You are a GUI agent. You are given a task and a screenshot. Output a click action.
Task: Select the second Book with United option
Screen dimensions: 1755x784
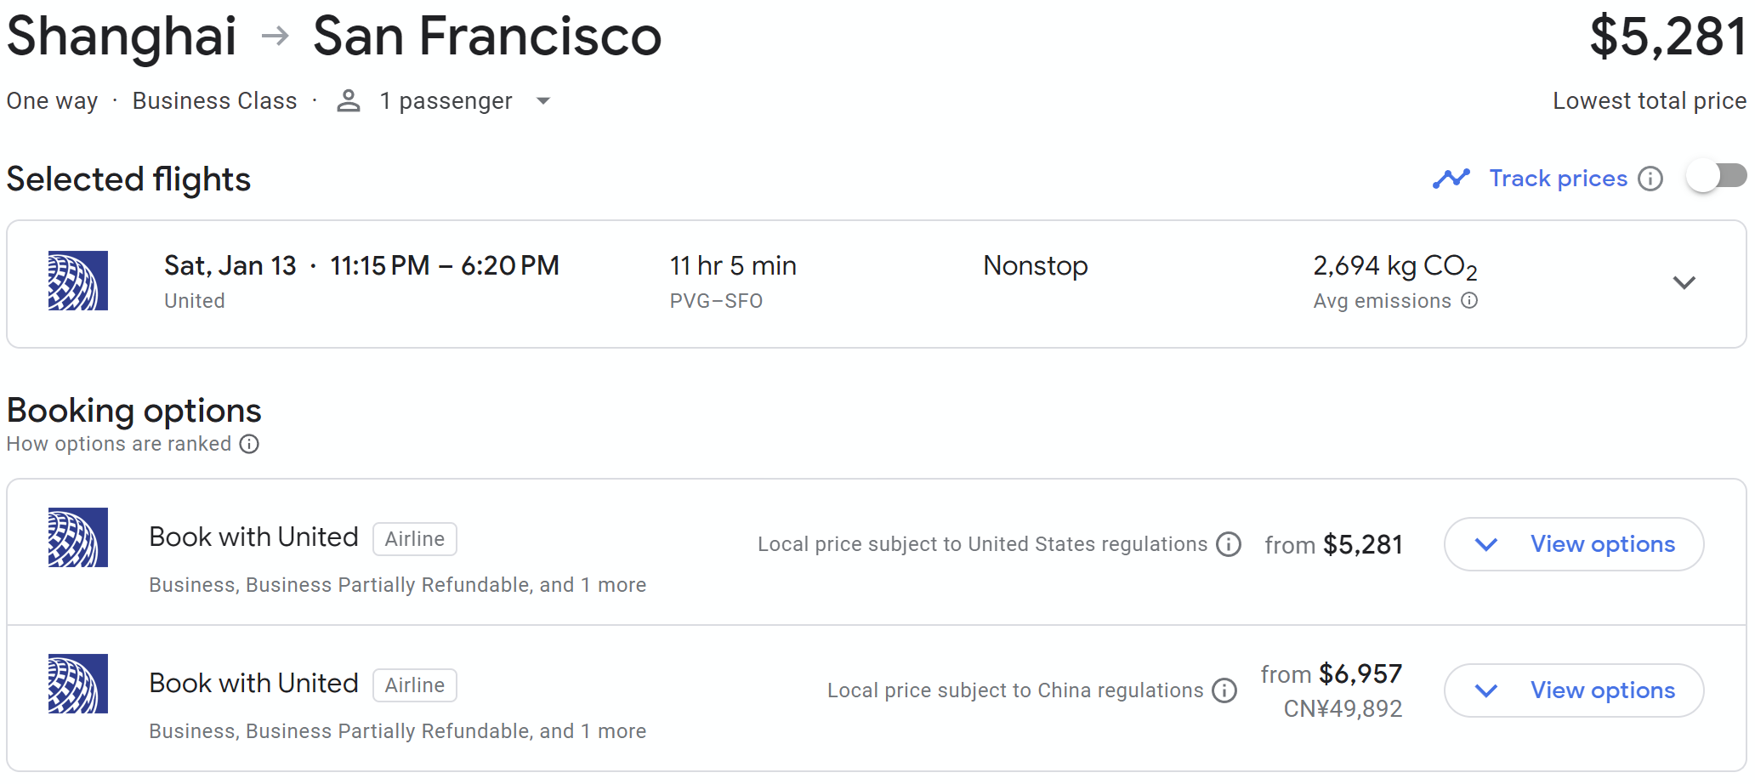253,684
